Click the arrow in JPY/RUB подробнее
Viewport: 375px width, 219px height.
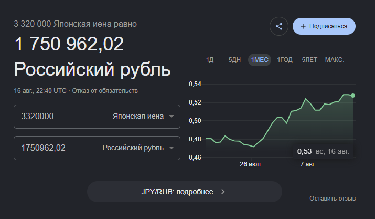223,192
